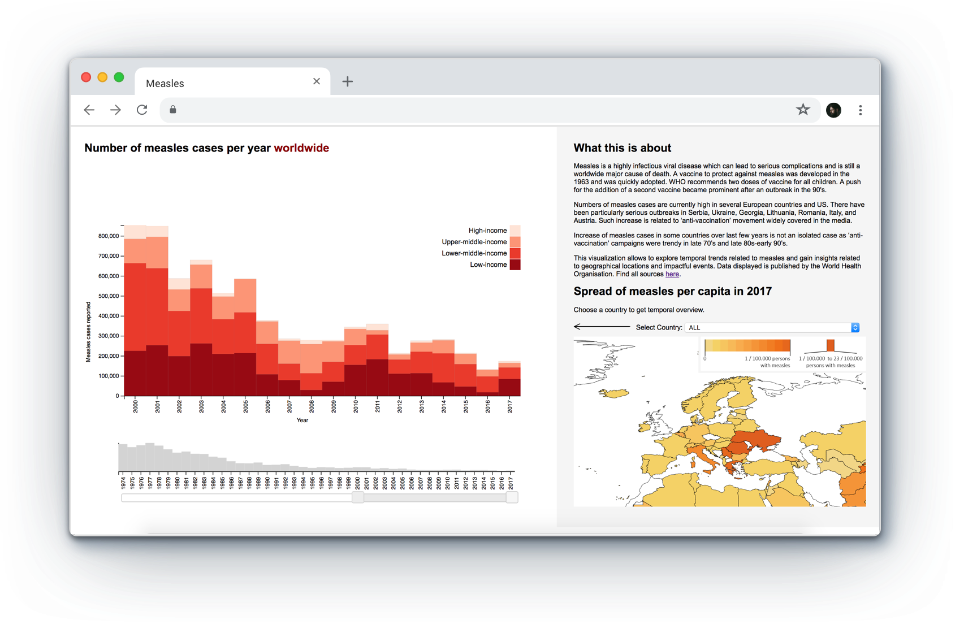Click Iceland on the map
Screen dimensions: 964x633
pos(615,393)
